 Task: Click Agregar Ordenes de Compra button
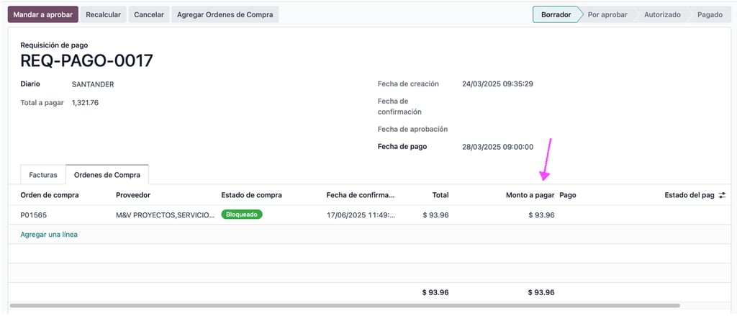click(225, 14)
